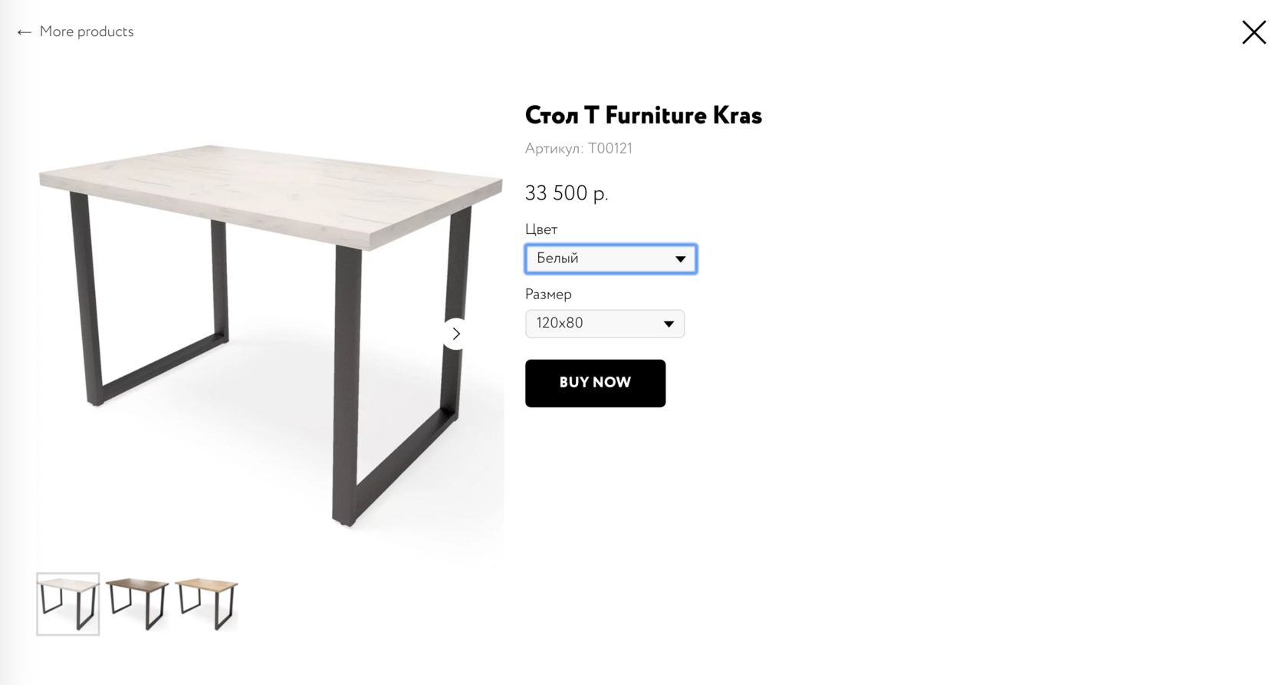Screen dimensions: 1288x685
Task: Select the dark brown table thumbnail
Action: click(x=136, y=604)
